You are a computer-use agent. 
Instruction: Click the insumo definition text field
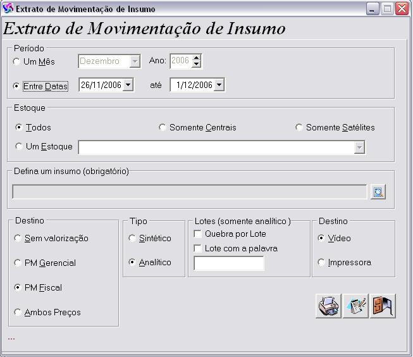click(189, 192)
